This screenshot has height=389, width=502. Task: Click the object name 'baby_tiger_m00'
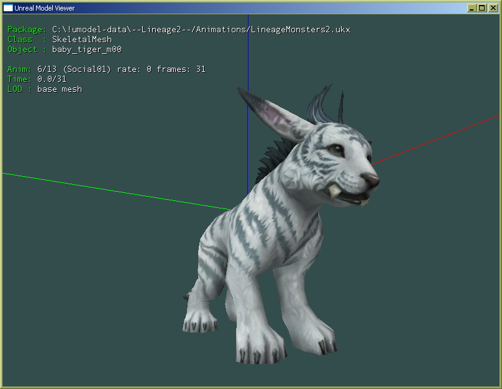tap(87, 50)
